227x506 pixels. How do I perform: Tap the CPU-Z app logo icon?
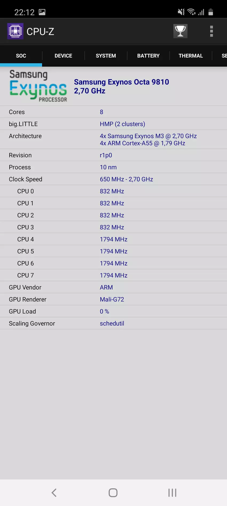pos(15,31)
